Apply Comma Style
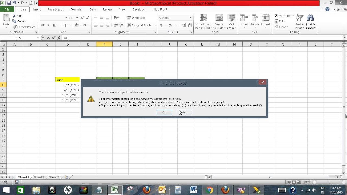347x195 pixels. [x=176, y=25]
